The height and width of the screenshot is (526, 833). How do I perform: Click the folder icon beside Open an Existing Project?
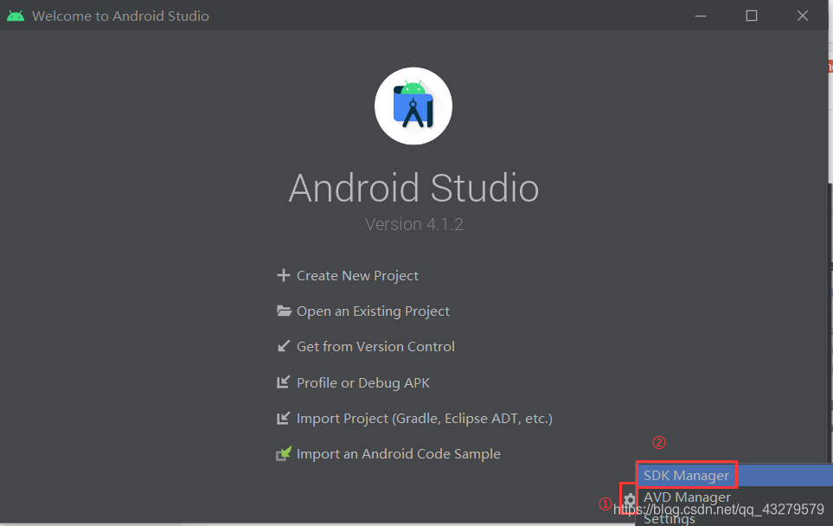click(285, 311)
